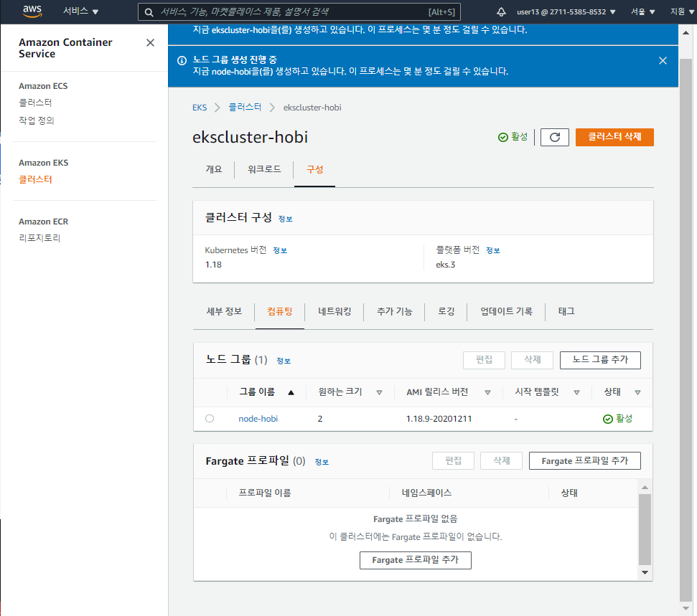Sort node groups by group name arrow
697x616 pixels.
(x=291, y=392)
